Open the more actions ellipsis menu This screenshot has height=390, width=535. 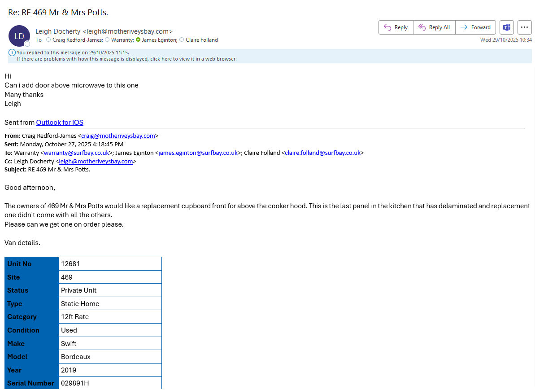click(524, 27)
